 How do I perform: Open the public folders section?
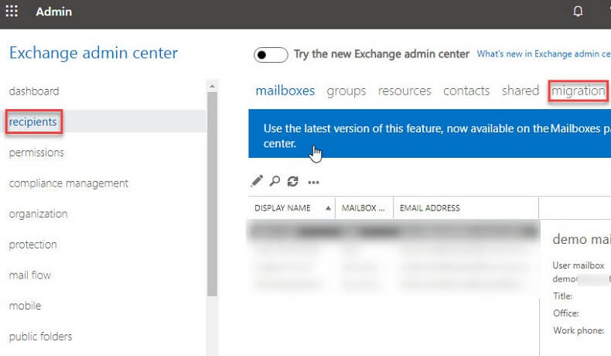[x=40, y=337]
